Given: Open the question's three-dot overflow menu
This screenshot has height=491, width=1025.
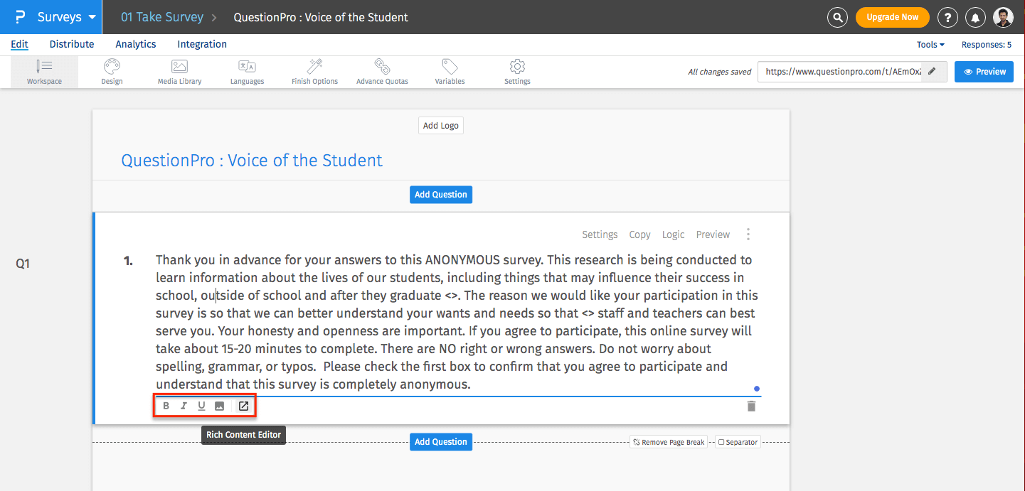Looking at the screenshot, I should (748, 234).
